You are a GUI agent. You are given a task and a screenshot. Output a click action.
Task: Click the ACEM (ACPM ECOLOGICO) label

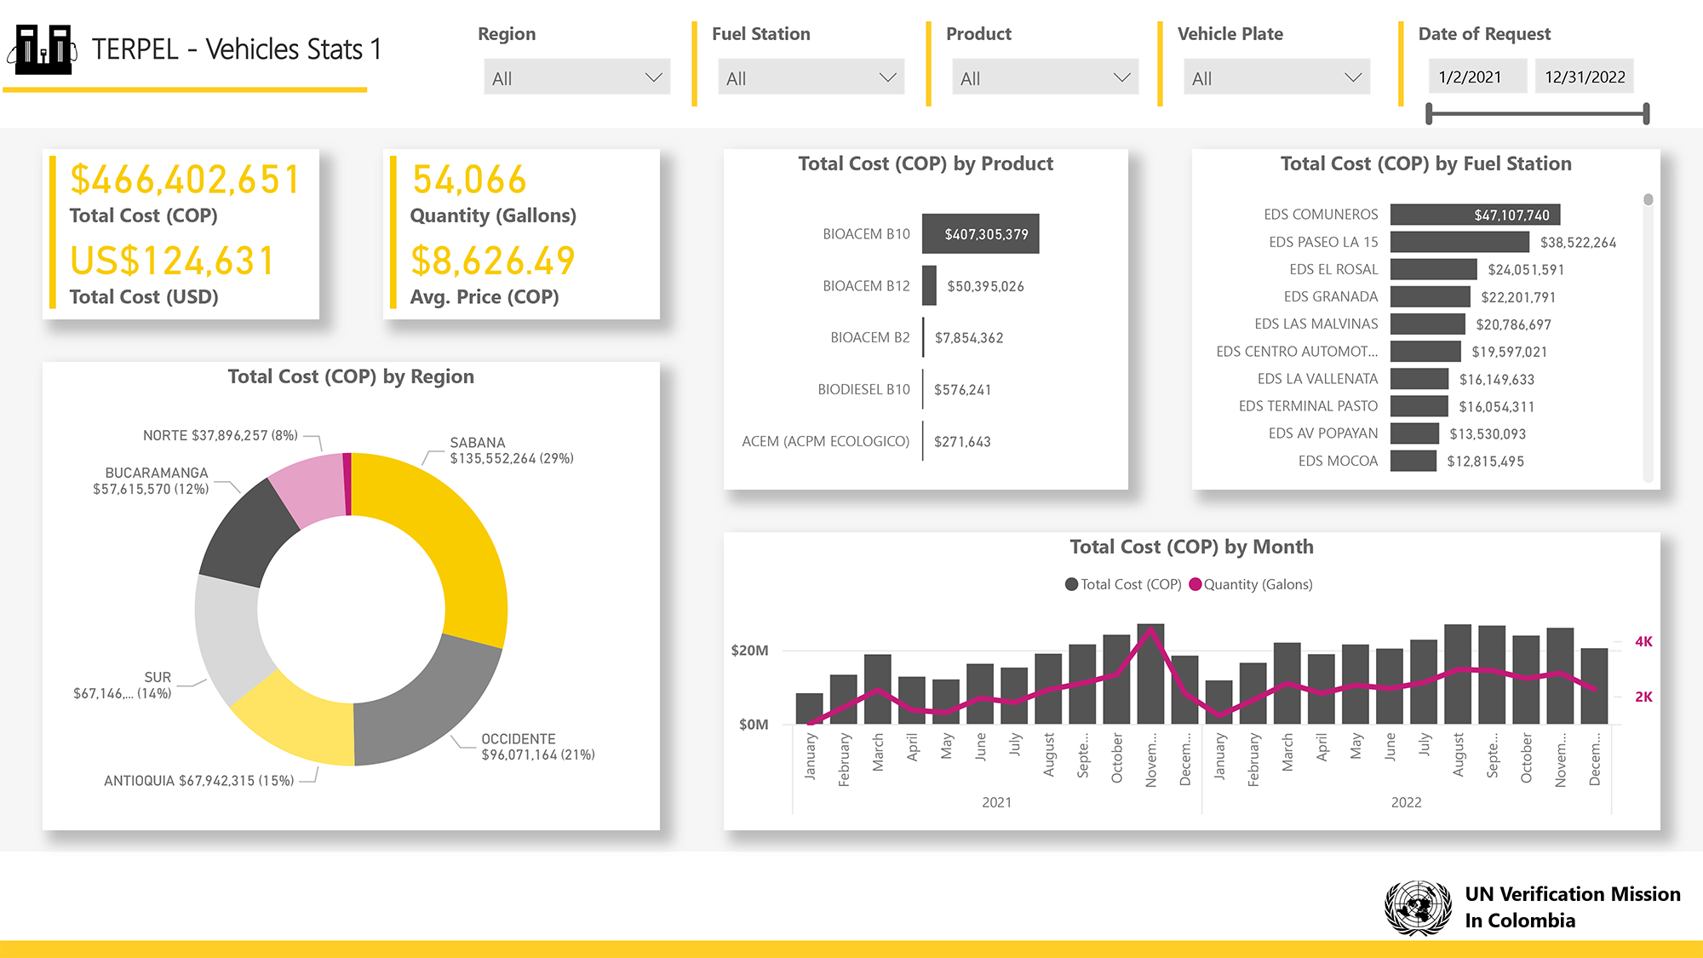click(825, 441)
